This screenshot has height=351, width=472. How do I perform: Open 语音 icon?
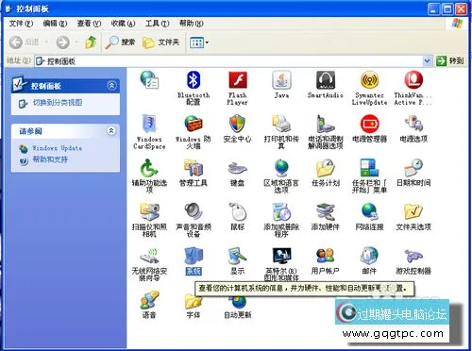pyautogui.click(x=149, y=300)
